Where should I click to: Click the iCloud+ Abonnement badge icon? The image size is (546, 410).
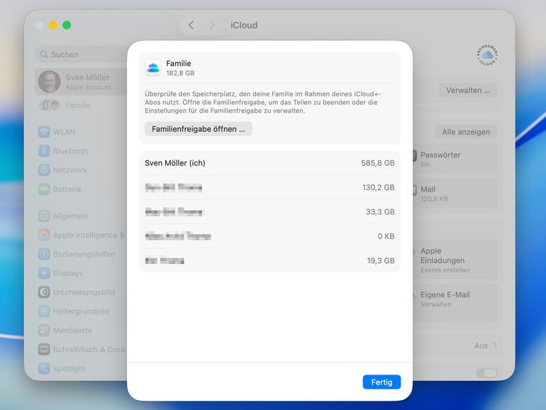[487, 55]
